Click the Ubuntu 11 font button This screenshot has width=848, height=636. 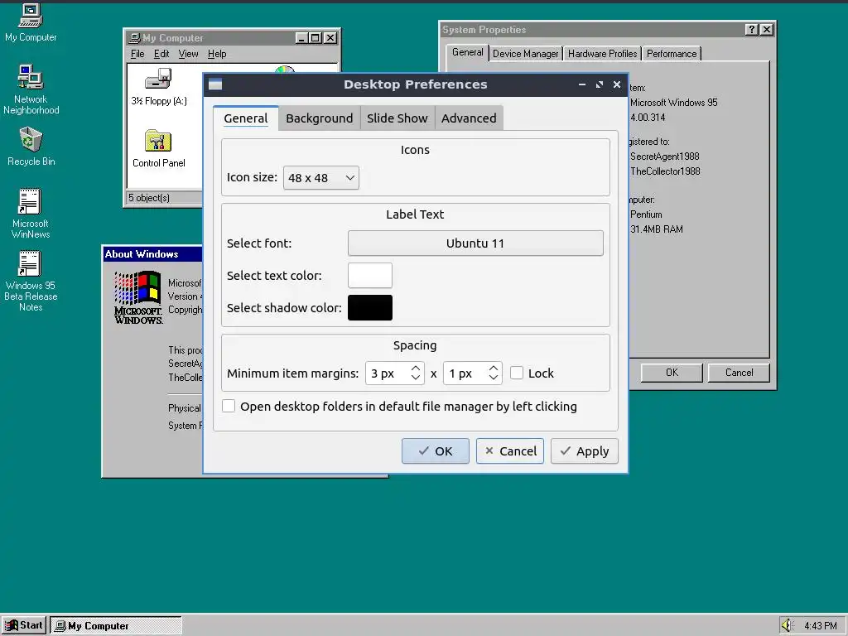coord(475,243)
